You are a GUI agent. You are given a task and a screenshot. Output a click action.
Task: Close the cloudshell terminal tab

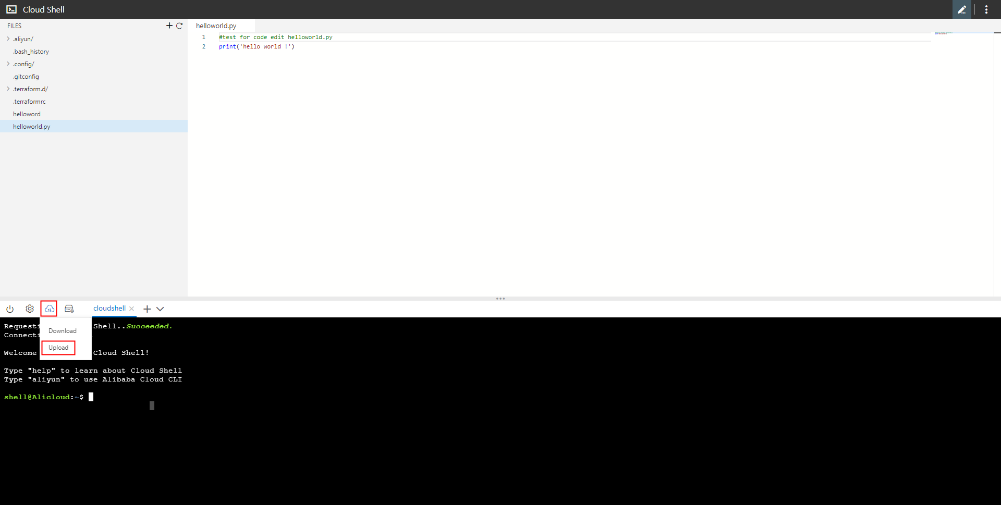[132, 309]
